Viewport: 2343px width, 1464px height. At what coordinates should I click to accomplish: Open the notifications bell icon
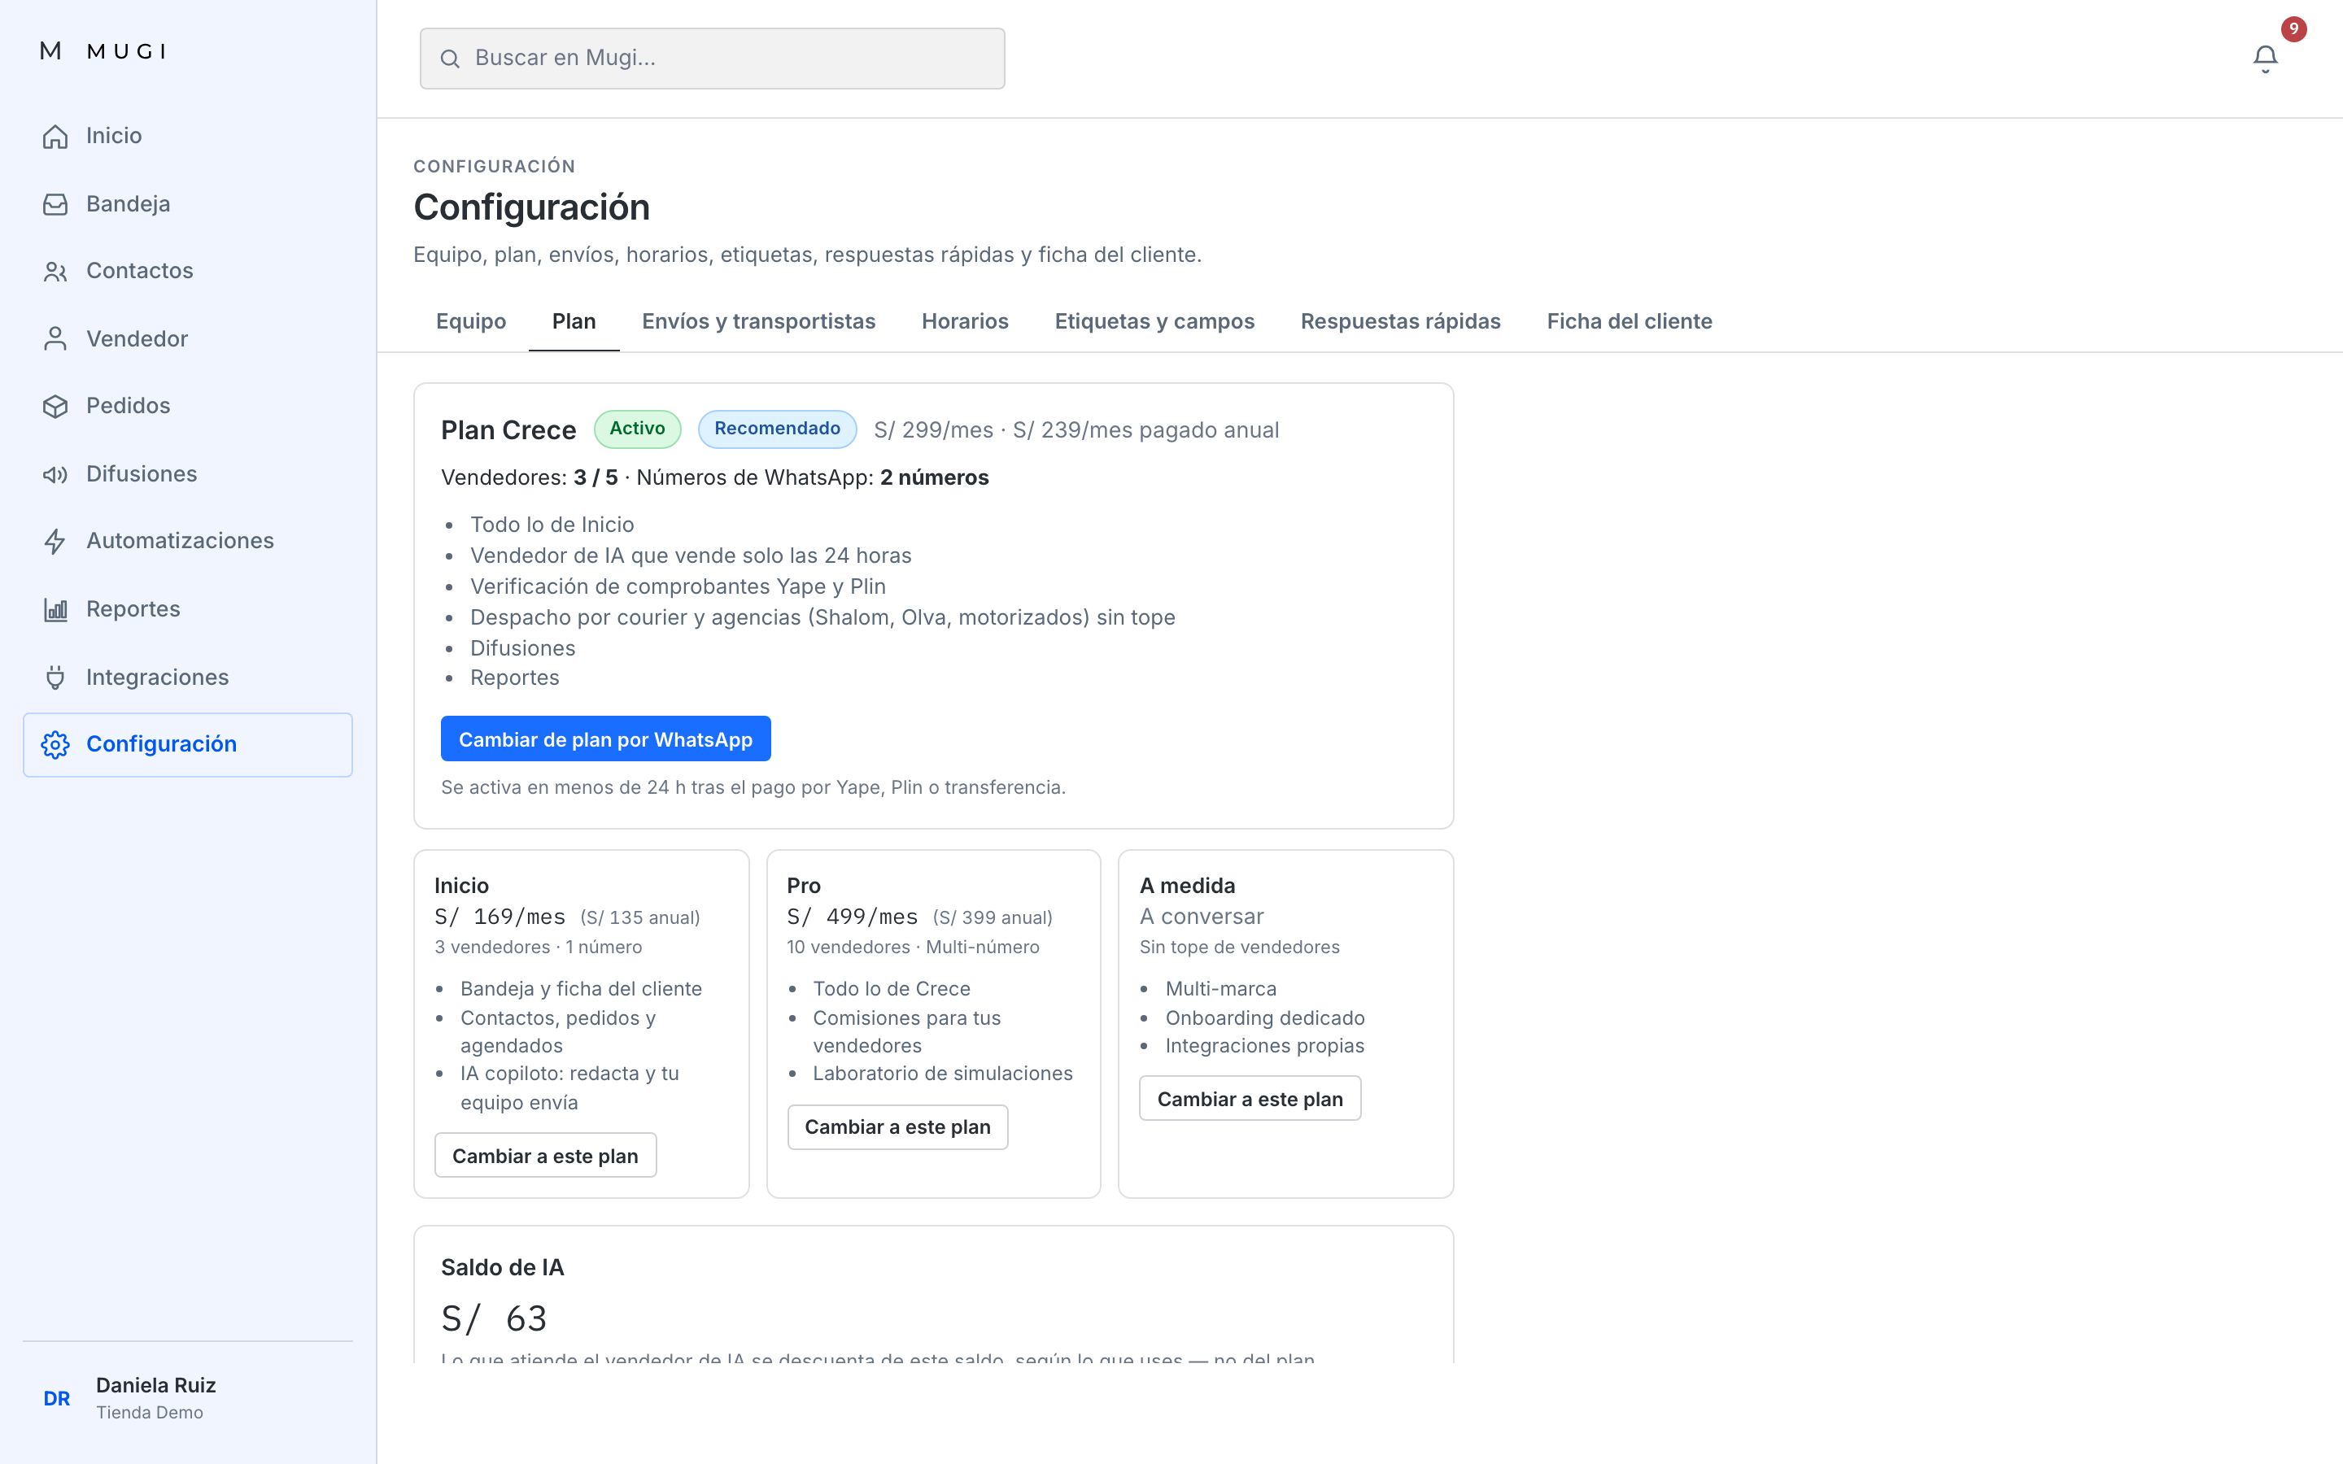pyautogui.click(x=2265, y=59)
